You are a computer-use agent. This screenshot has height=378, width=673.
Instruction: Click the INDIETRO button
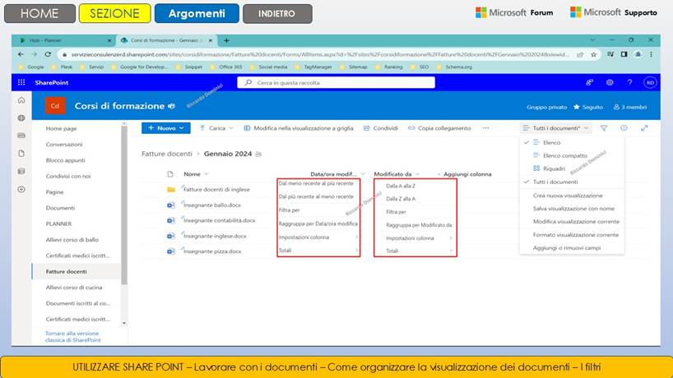277,14
